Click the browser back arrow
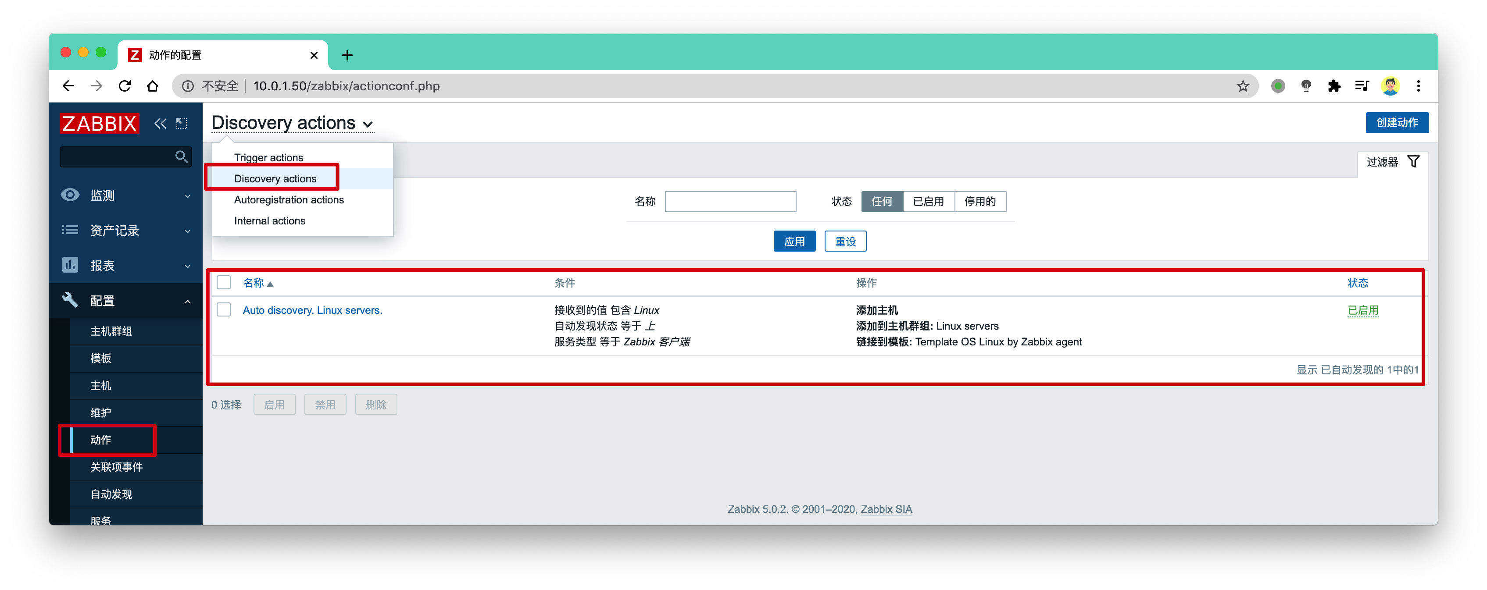Image resolution: width=1487 pixels, height=590 pixels. tap(68, 86)
